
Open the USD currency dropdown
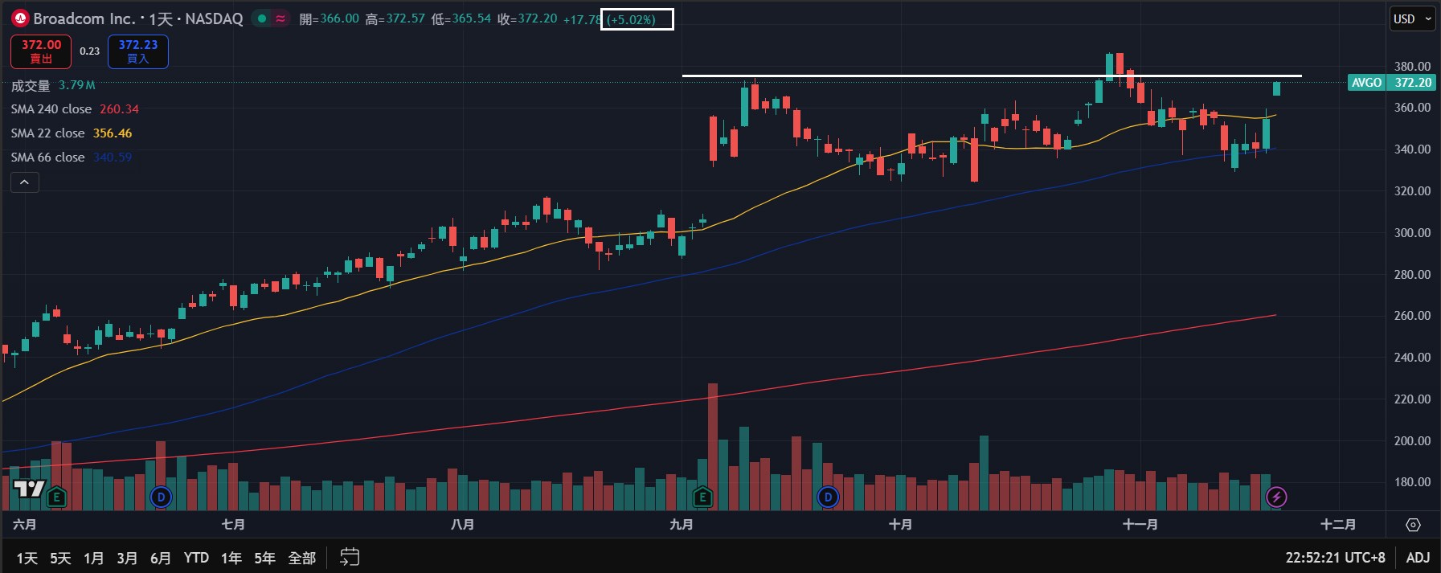[1412, 18]
